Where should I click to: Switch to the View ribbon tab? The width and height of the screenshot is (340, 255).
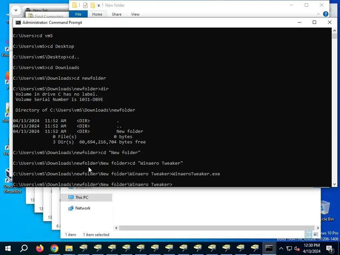point(135,14)
